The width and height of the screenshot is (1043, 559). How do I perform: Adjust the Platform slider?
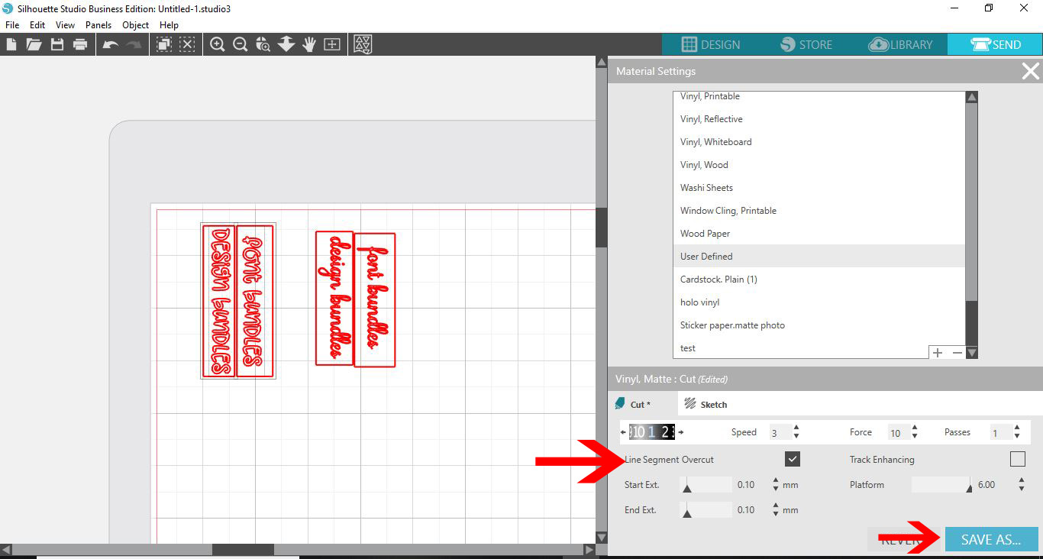[941, 484]
